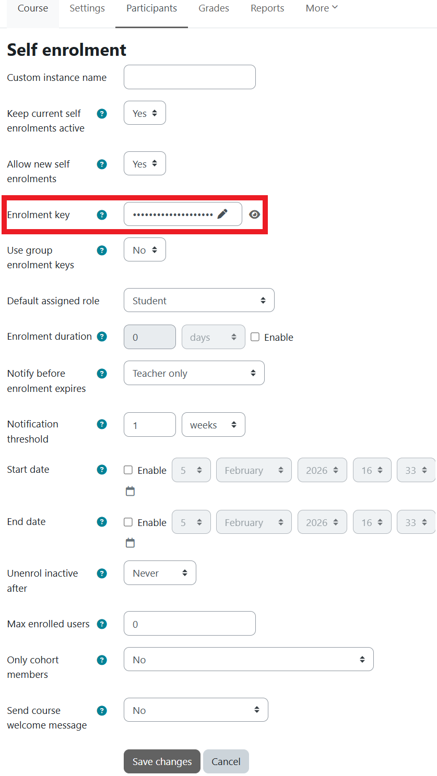The image size is (437, 776).
Task: Expand Notify before enrolment expires dropdown
Action: click(x=194, y=373)
